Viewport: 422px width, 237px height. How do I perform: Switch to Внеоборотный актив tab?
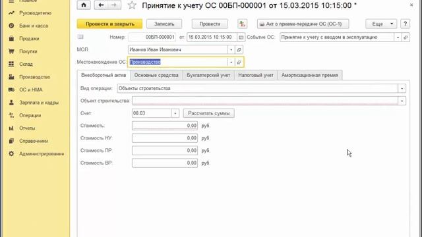[x=104, y=75]
